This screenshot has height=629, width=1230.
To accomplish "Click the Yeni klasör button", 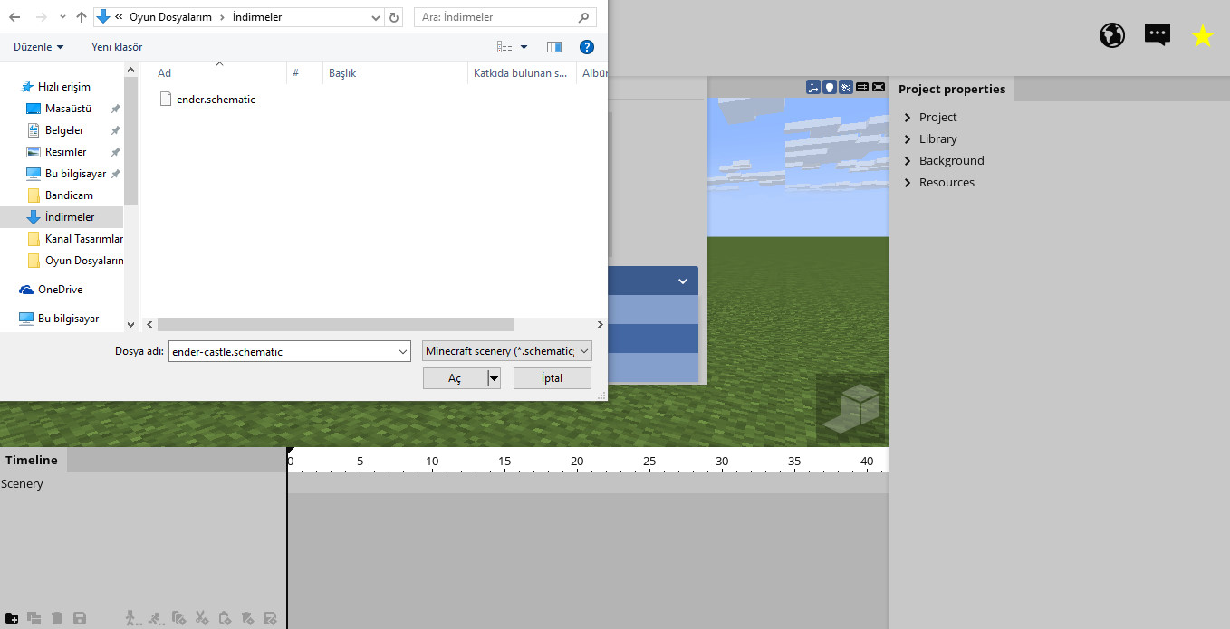I will click(117, 47).
